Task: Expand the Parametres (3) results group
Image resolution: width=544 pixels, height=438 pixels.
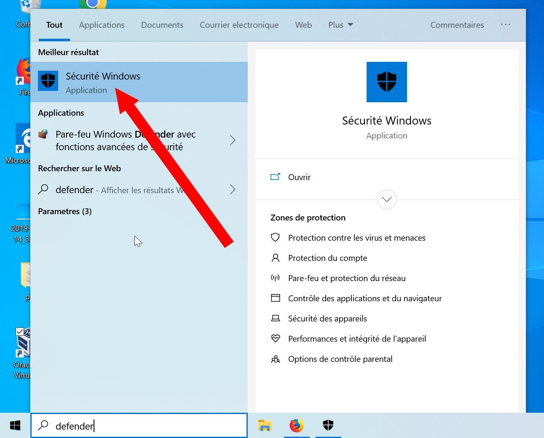Action: click(x=65, y=211)
